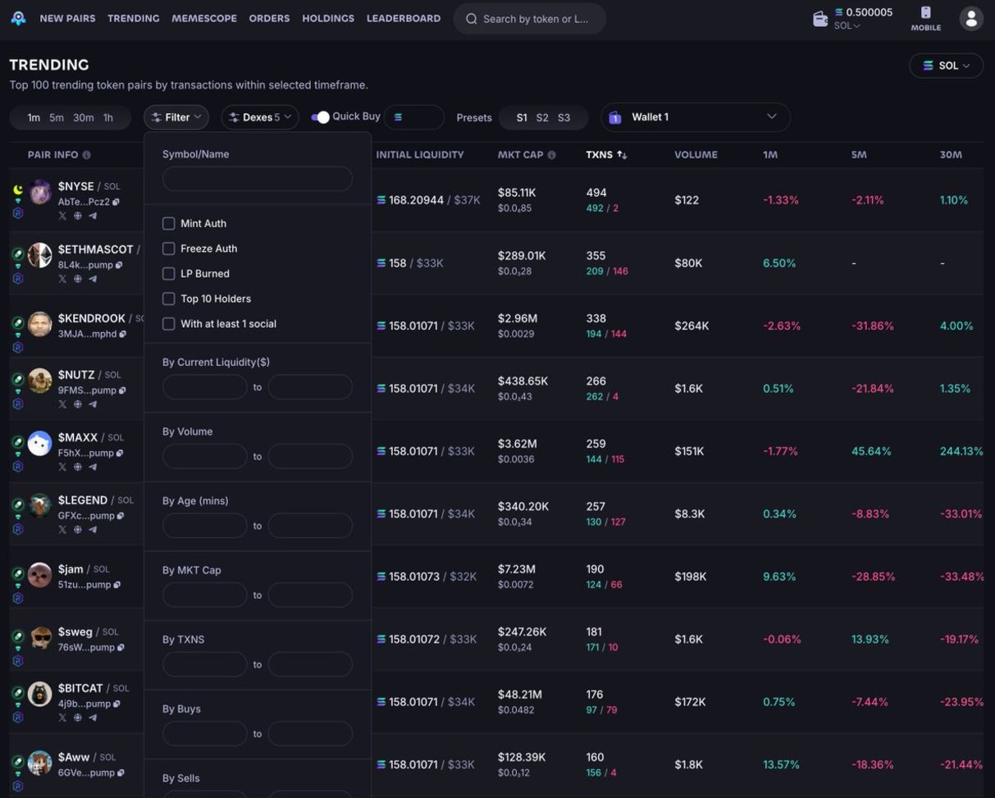
Task: Turn off the Quick Buy toggle
Action: pyautogui.click(x=320, y=117)
